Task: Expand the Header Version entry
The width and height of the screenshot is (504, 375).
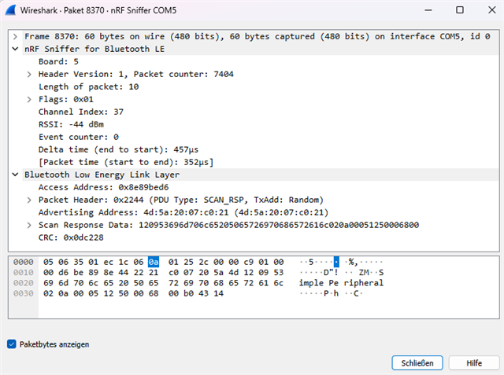Action: point(29,75)
